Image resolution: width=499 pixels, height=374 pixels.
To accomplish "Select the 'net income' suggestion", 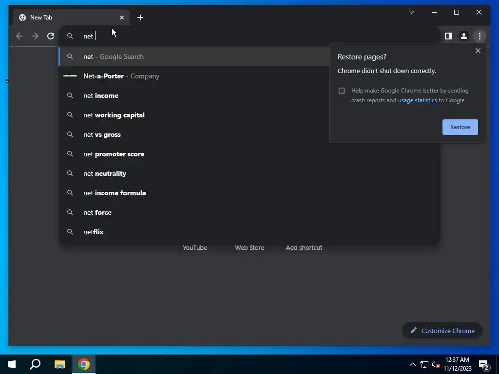I will [x=194, y=95].
